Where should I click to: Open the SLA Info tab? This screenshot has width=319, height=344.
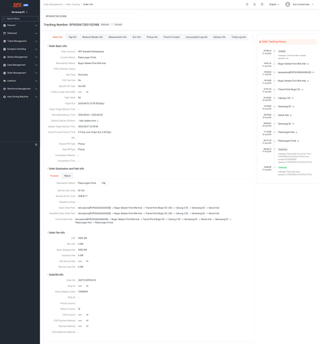click(137, 37)
